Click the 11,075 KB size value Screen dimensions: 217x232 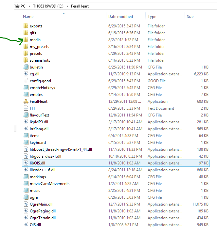tap(200, 204)
